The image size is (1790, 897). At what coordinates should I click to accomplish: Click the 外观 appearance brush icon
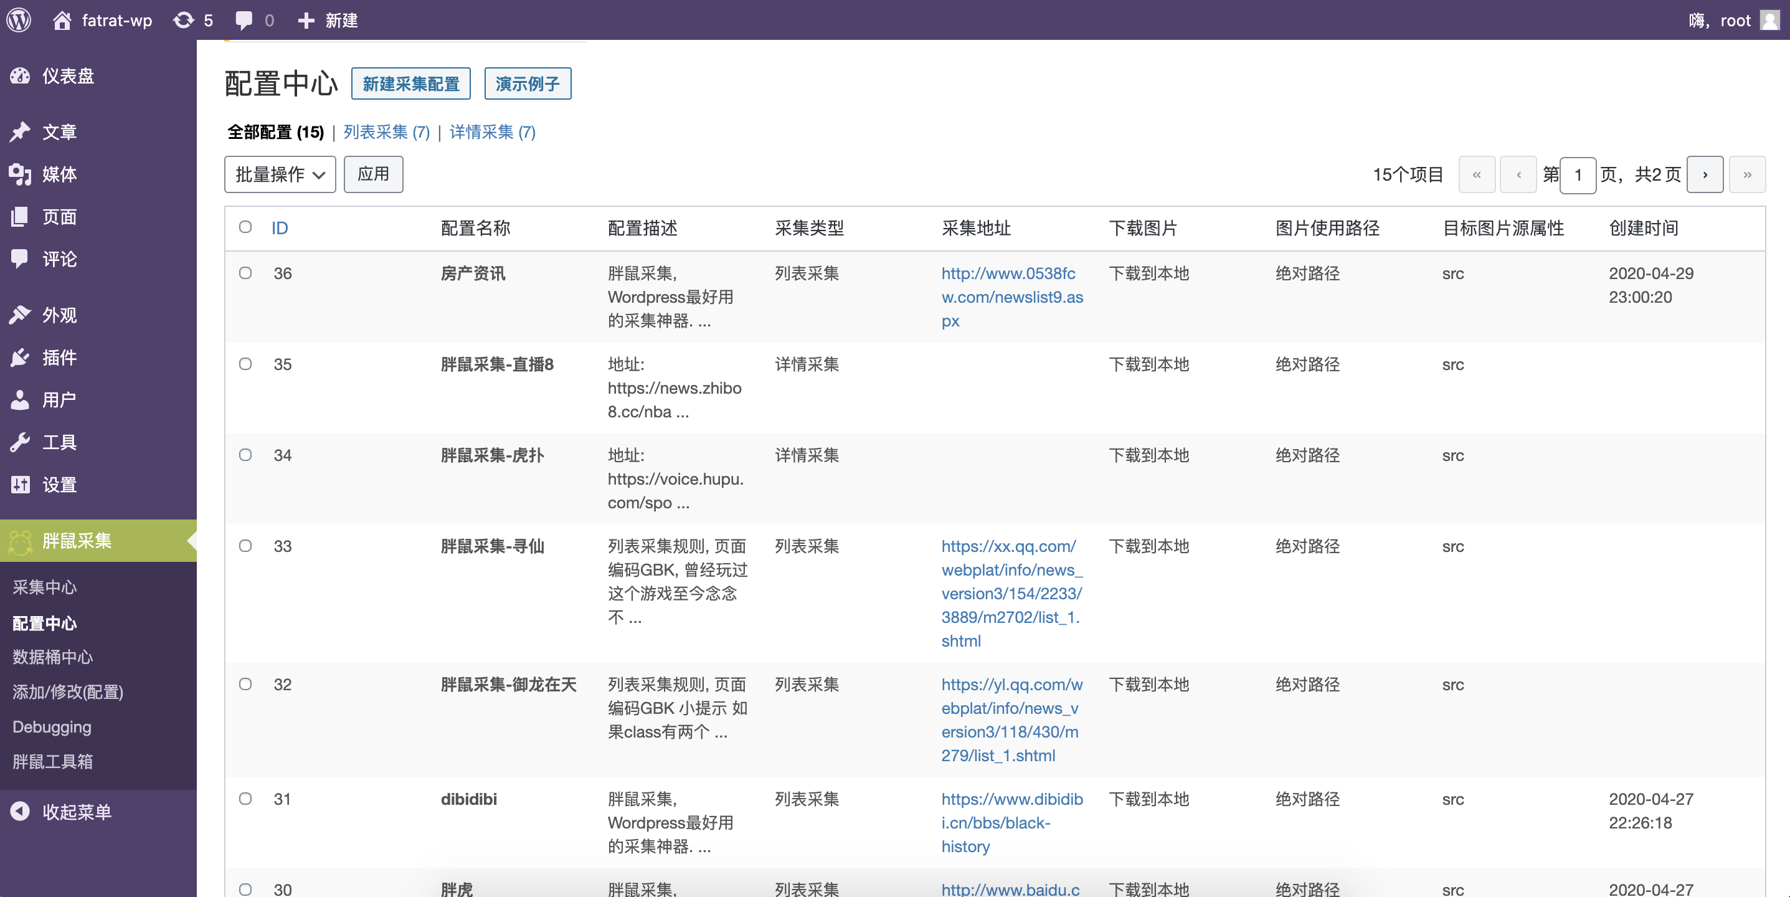click(20, 315)
